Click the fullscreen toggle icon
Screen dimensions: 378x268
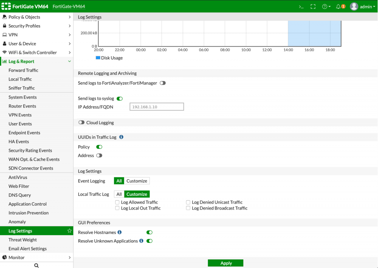point(313,7)
